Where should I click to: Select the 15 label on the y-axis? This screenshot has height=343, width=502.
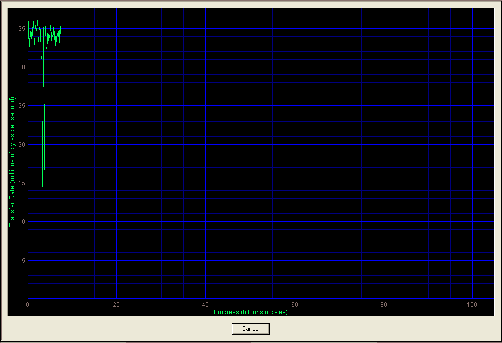pos(21,183)
